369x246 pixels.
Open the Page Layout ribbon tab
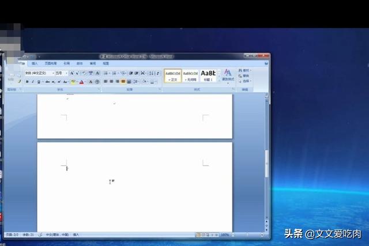(51, 63)
